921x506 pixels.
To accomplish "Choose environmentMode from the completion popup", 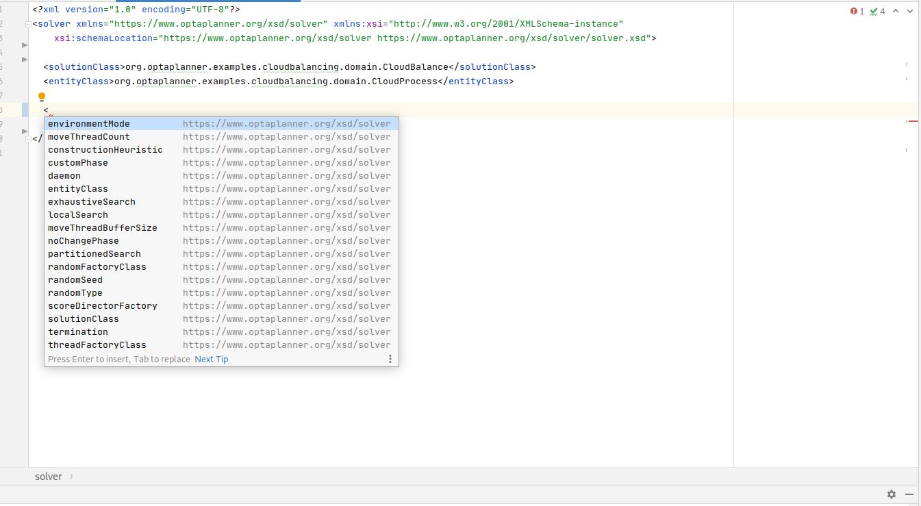I will [88, 123].
